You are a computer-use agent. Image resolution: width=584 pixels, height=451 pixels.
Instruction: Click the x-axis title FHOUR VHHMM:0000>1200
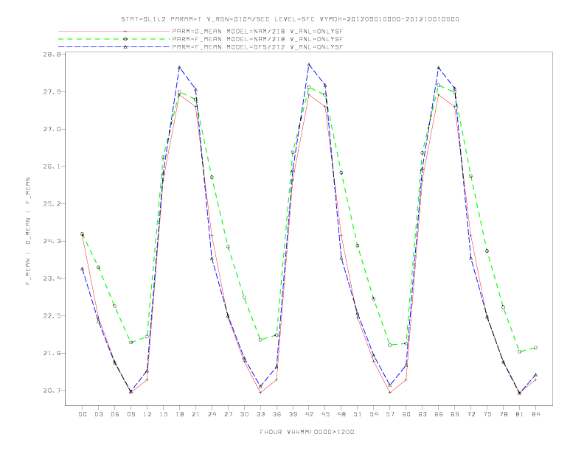[307, 432]
